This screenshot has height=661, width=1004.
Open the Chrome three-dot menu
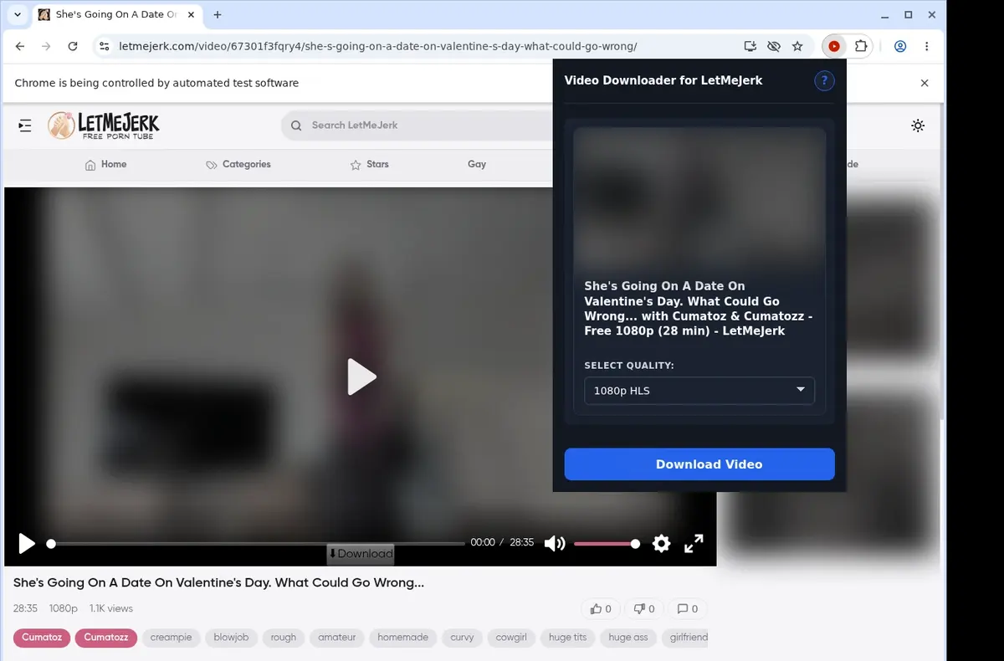coord(927,47)
